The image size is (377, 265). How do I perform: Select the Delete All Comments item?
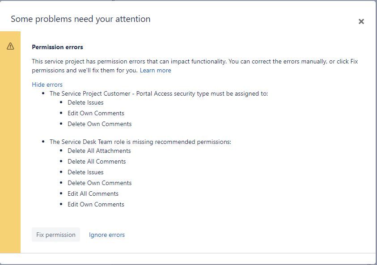97,161
